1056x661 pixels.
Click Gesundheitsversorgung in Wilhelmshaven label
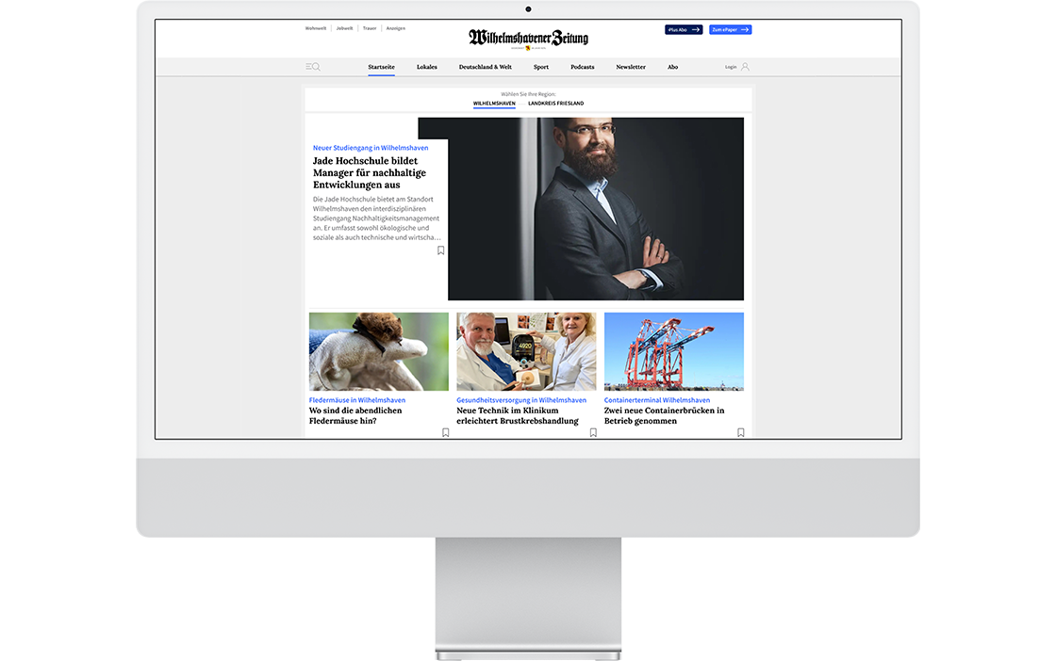tap(521, 400)
